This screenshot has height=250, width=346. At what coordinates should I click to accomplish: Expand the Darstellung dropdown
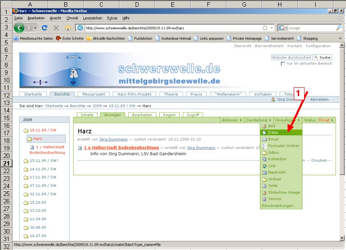[x=259, y=120]
